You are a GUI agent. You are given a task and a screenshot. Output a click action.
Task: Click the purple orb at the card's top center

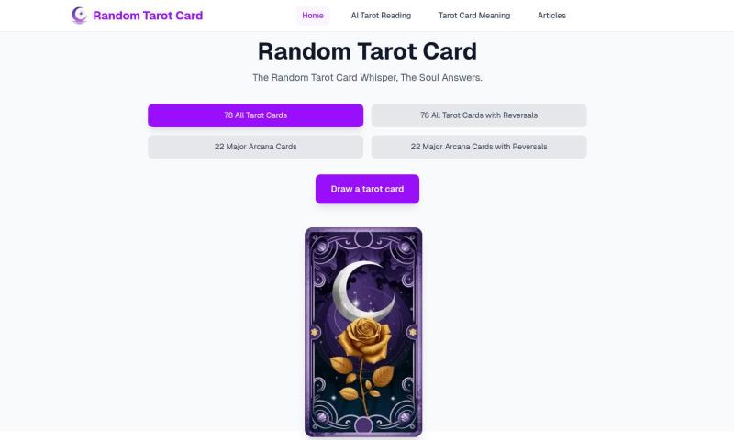(x=363, y=238)
